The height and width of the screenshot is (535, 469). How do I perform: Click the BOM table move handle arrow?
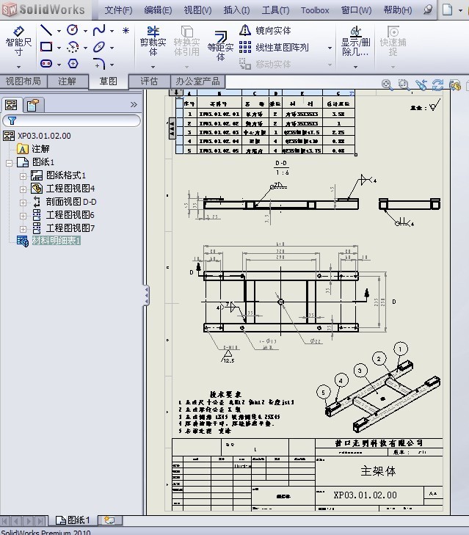point(176,92)
